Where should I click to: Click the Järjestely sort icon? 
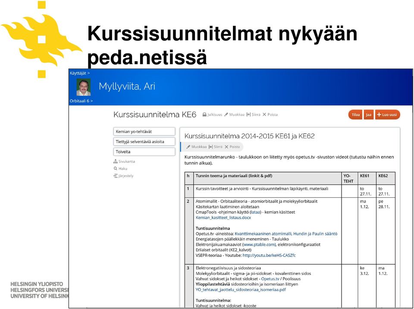pyautogui.click(x=116, y=176)
